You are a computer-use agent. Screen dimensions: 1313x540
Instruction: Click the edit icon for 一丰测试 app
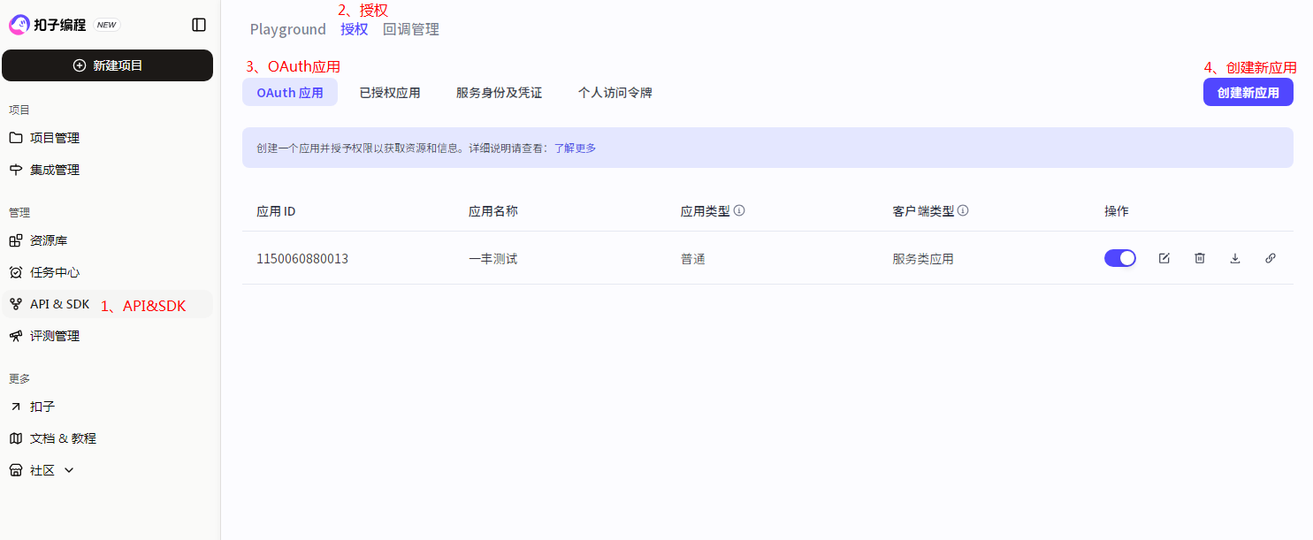(1164, 258)
